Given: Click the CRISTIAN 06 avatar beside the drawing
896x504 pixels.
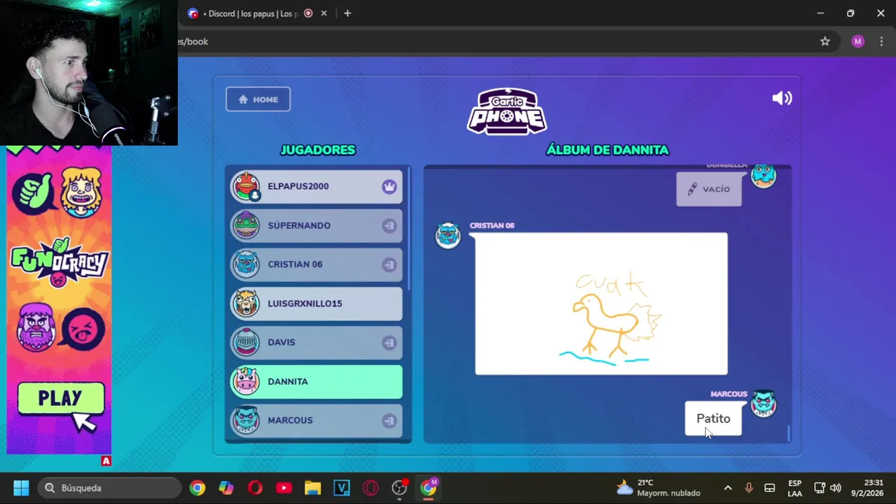Looking at the screenshot, I should pyautogui.click(x=448, y=235).
